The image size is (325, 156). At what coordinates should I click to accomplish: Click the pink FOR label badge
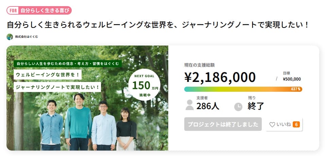click(13, 11)
